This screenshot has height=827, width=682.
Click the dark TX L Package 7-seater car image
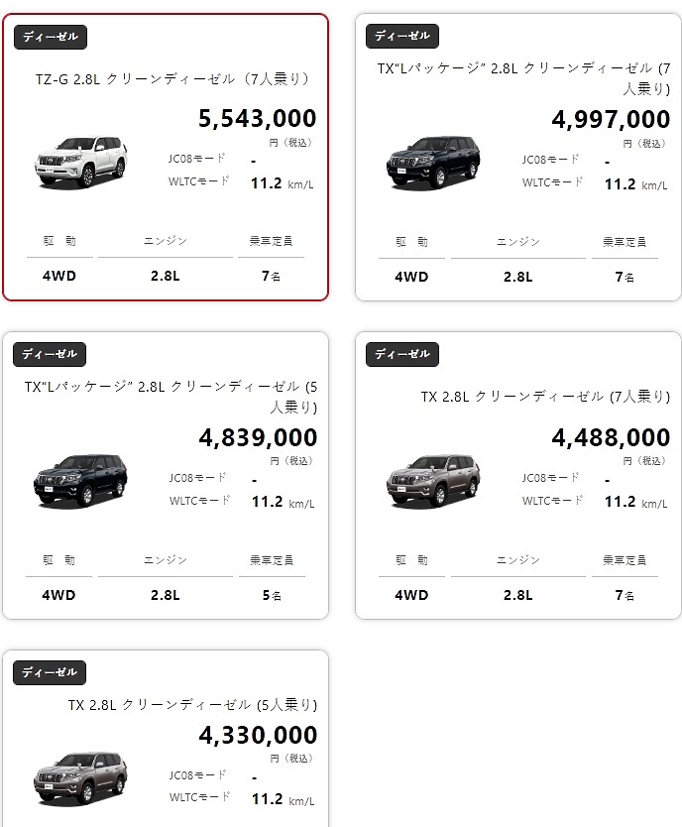(x=433, y=162)
